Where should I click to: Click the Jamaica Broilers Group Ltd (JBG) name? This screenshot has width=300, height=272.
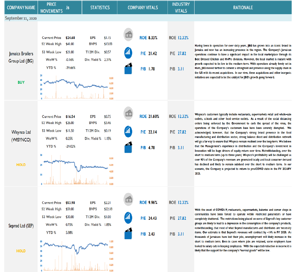pos(21,57)
